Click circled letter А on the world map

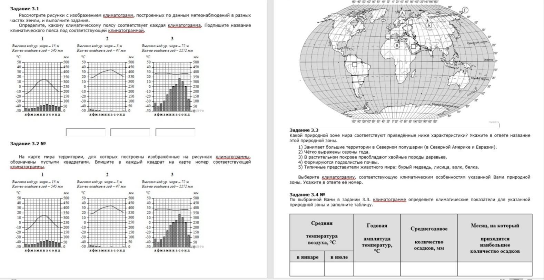pos(402,13)
